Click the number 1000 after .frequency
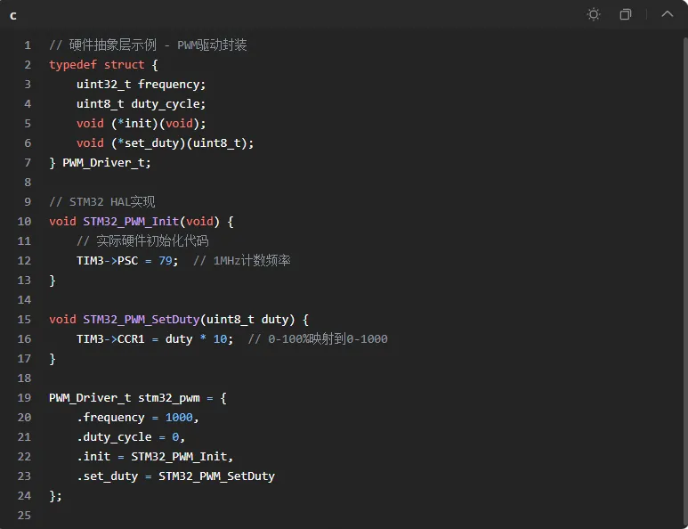This screenshot has width=688, height=529. 179,417
